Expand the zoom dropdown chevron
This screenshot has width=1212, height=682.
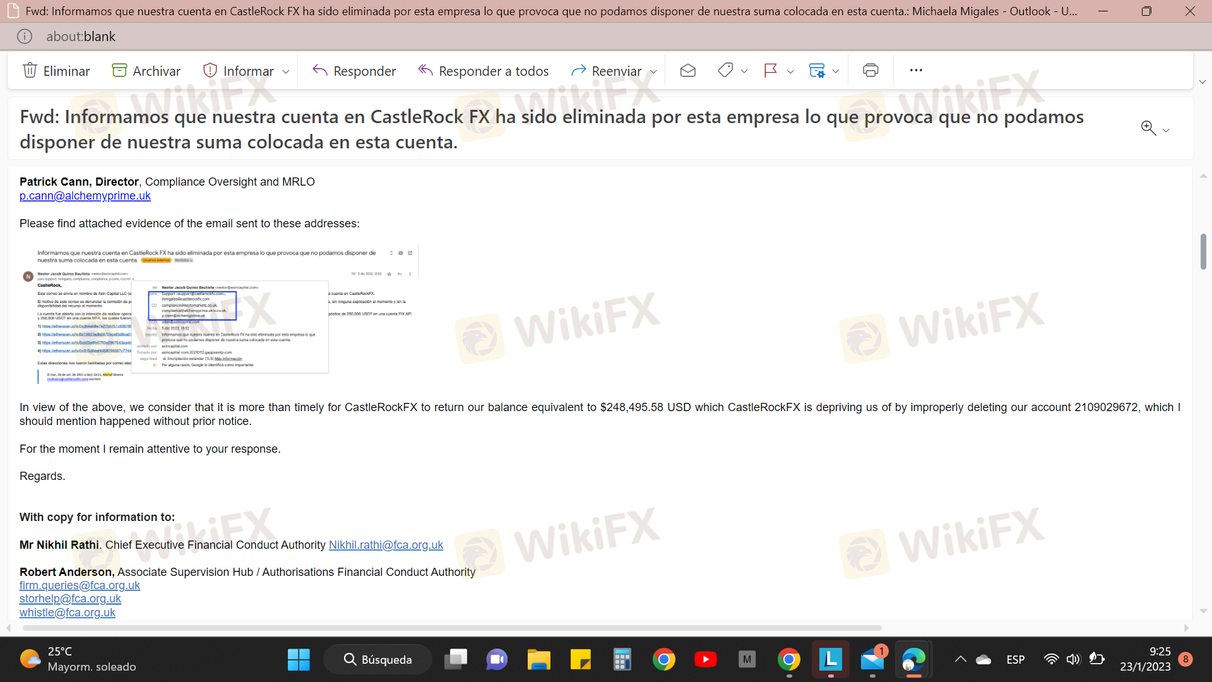pos(1166,130)
